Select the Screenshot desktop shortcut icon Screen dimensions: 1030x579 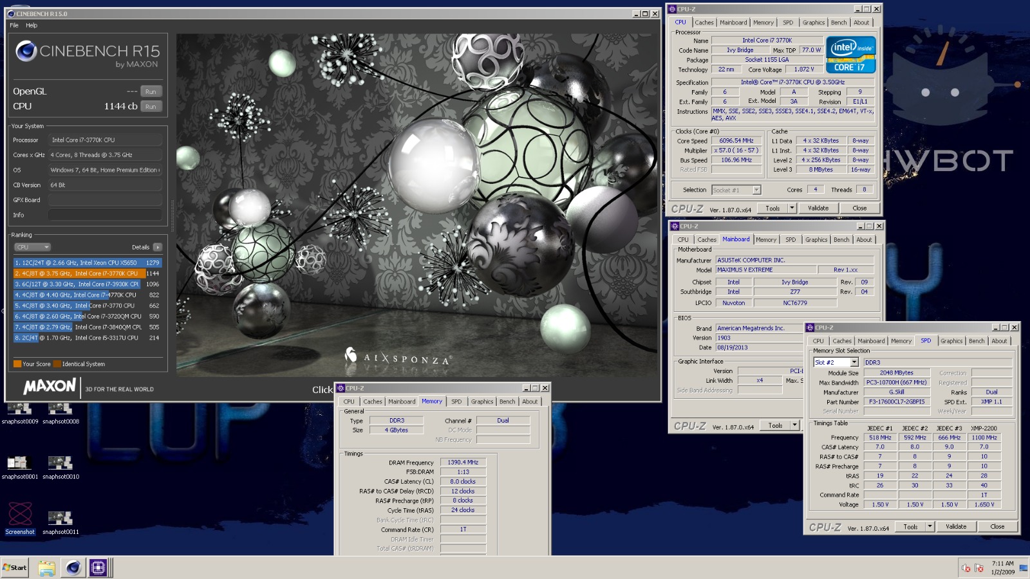20,519
